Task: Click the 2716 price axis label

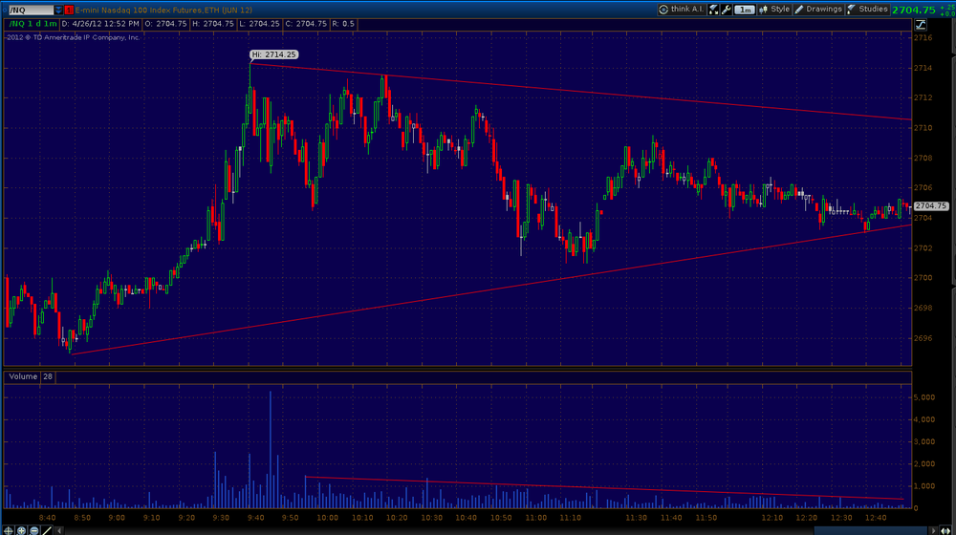Action: coord(923,38)
